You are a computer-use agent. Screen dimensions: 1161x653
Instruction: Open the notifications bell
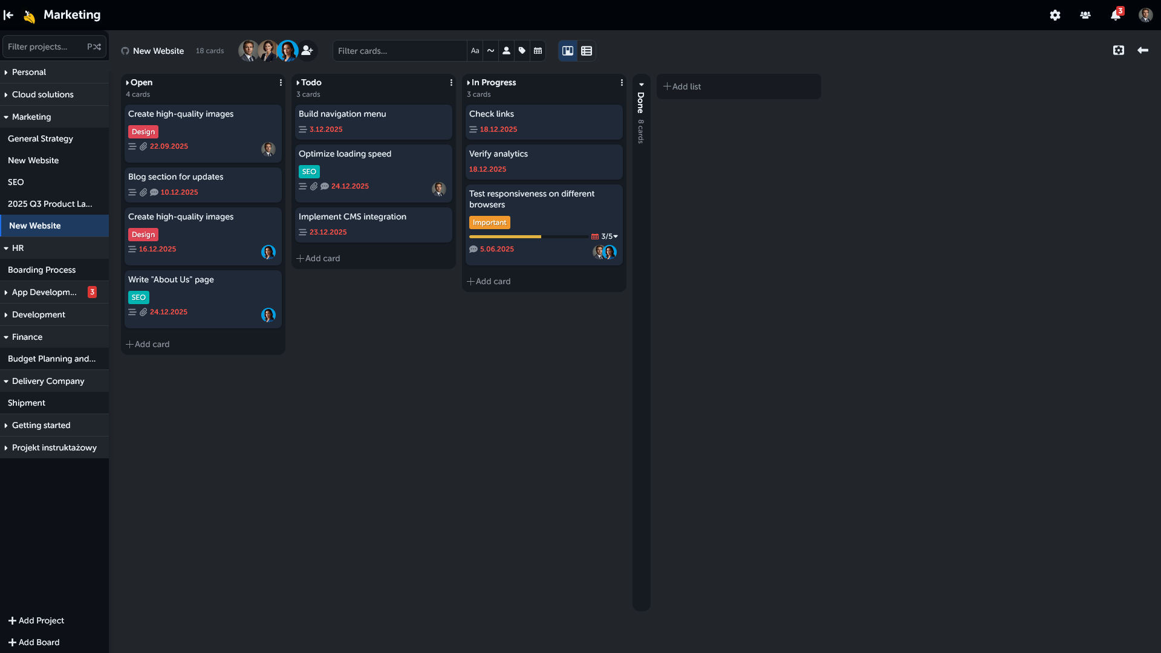[1114, 15]
